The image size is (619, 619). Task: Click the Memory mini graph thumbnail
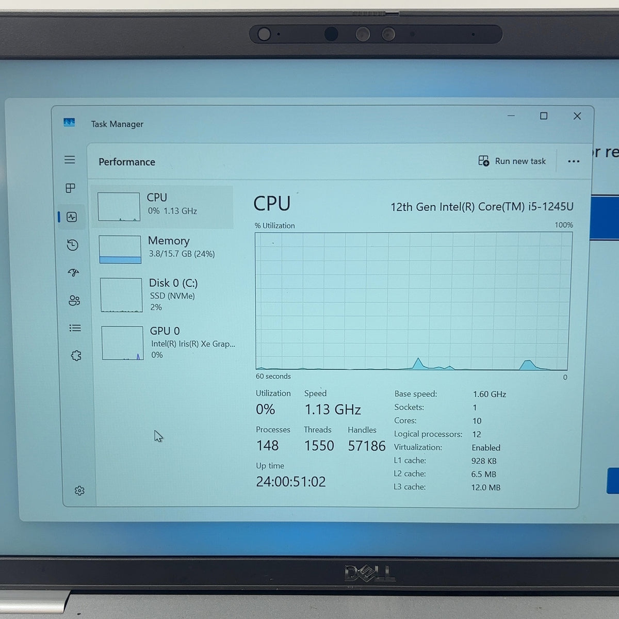click(120, 250)
